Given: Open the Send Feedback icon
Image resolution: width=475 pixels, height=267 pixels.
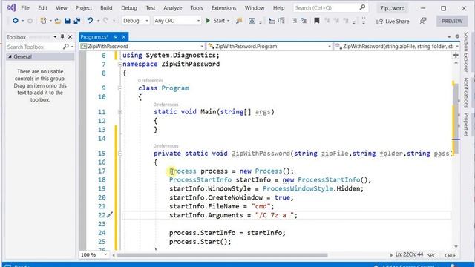Looking at the screenshot, I should click(423, 21).
